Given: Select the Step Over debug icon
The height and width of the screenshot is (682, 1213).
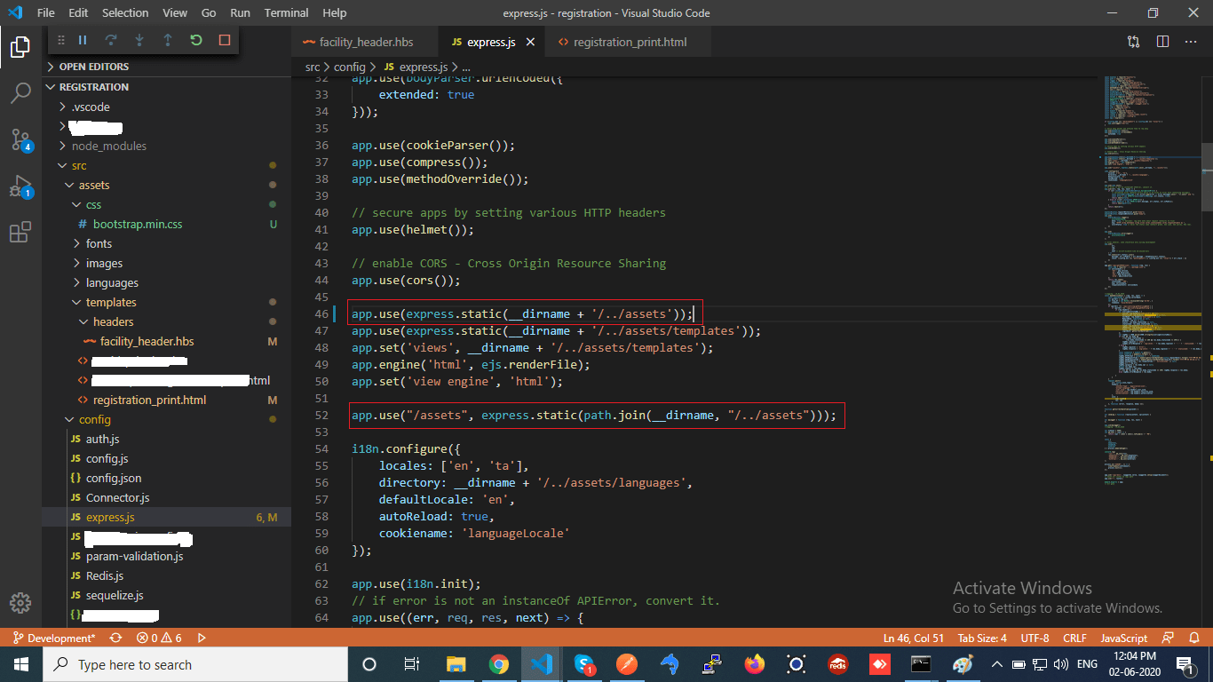Looking at the screenshot, I should (x=109, y=40).
